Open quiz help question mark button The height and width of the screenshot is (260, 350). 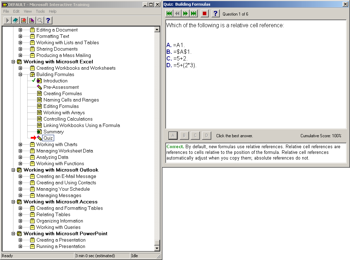click(215, 13)
